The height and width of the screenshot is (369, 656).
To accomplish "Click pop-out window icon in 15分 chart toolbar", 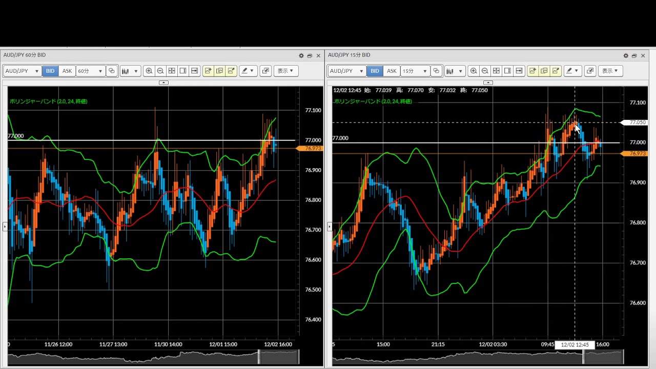I will (x=590, y=71).
